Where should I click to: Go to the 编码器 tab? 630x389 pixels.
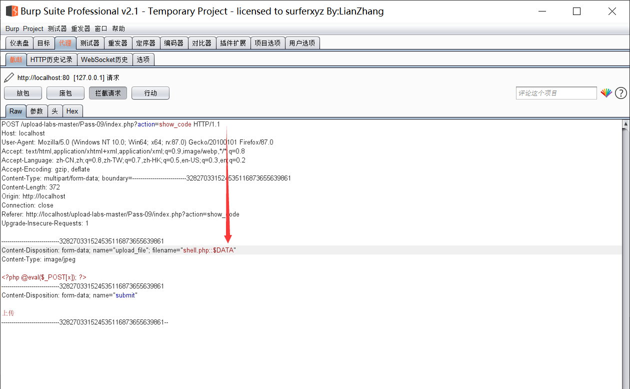(174, 43)
